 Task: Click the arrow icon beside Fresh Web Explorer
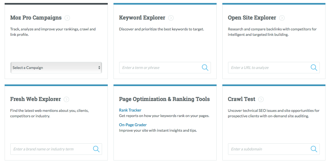pos(66,99)
